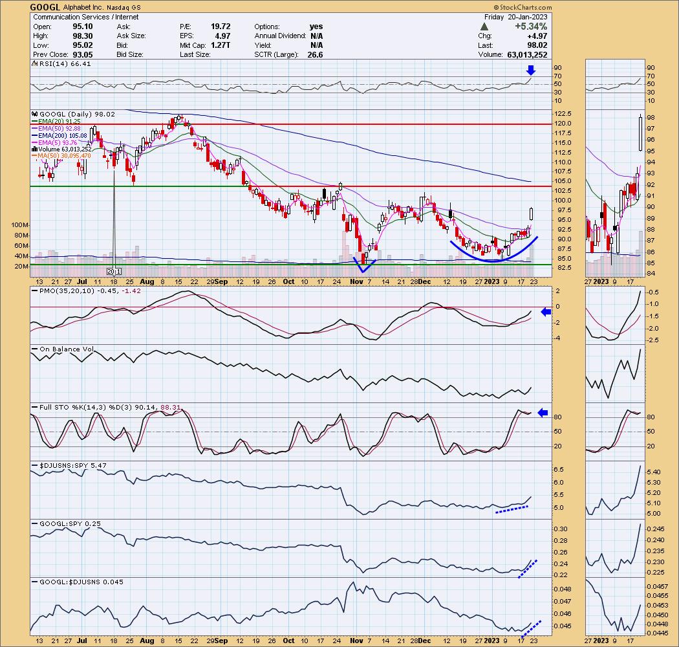This screenshot has width=679, height=647.
Task: Click the Bid Size label
Action: [130, 54]
